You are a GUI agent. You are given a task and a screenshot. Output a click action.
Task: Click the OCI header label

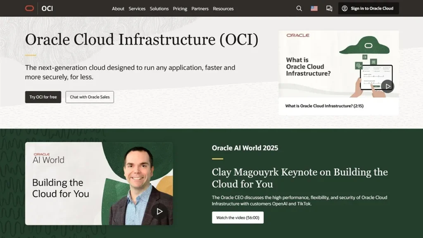[x=47, y=9]
